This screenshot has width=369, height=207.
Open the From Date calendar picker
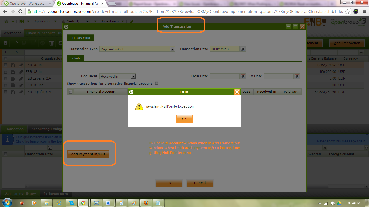click(243, 76)
